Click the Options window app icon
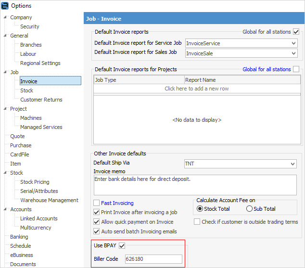 5,6
